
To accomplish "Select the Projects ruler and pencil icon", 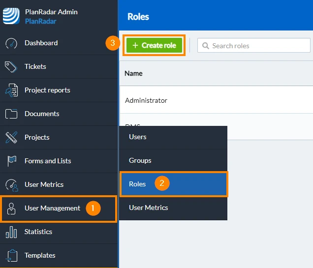I will pos(11,137).
